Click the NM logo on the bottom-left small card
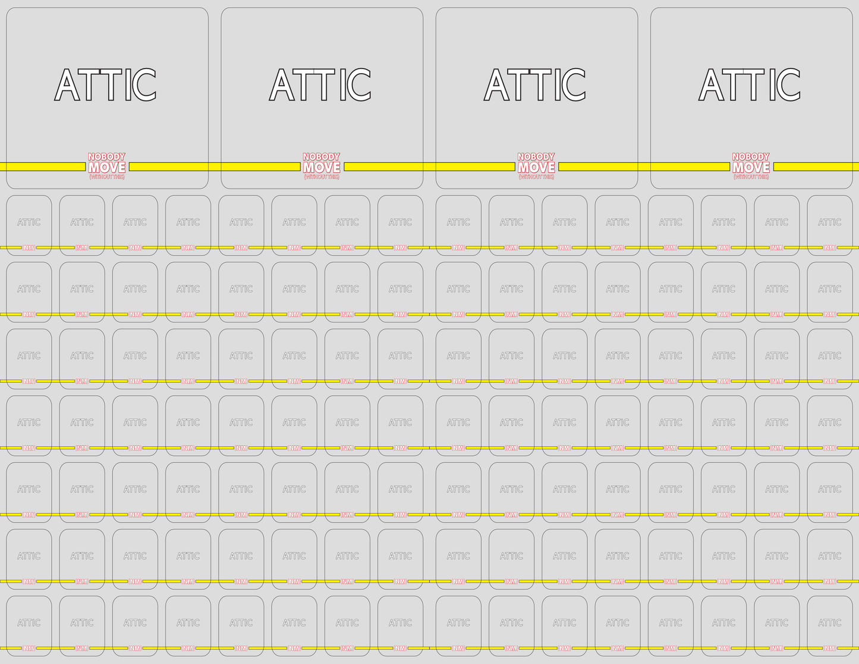The image size is (859, 664). coord(29,649)
